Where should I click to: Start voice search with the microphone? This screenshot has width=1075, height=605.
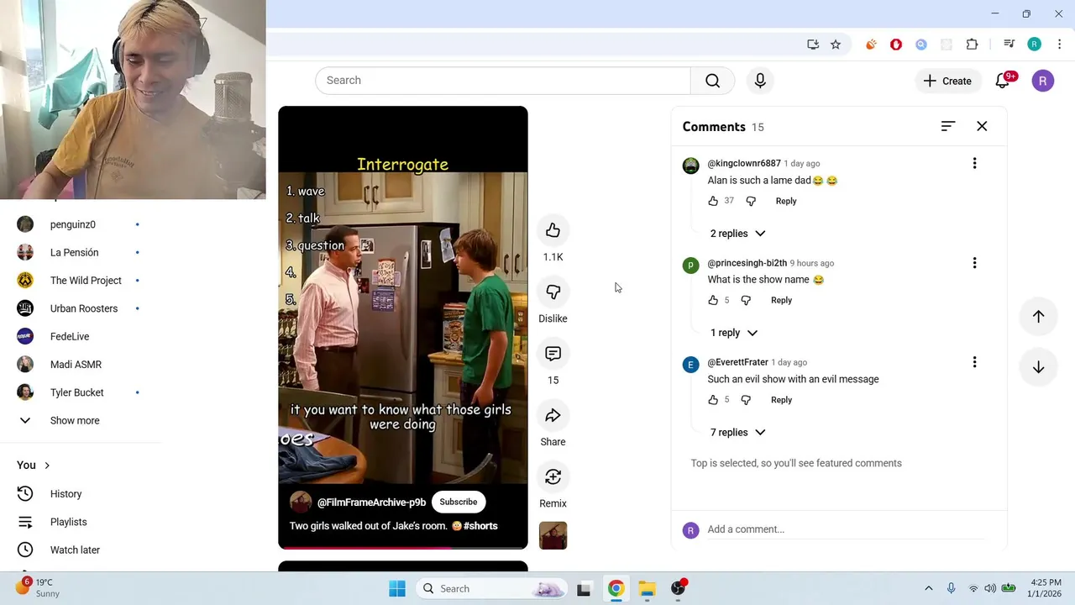[760, 81]
